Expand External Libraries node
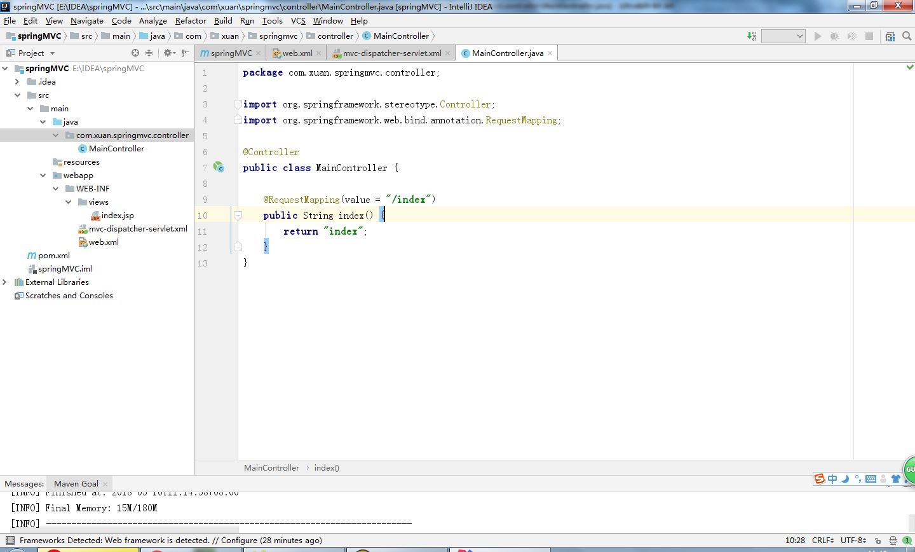This screenshot has width=915, height=552. coord(5,282)
